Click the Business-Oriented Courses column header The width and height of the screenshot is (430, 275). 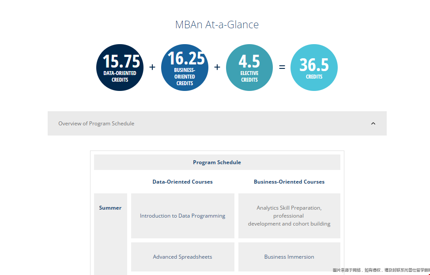pos(289,182)
